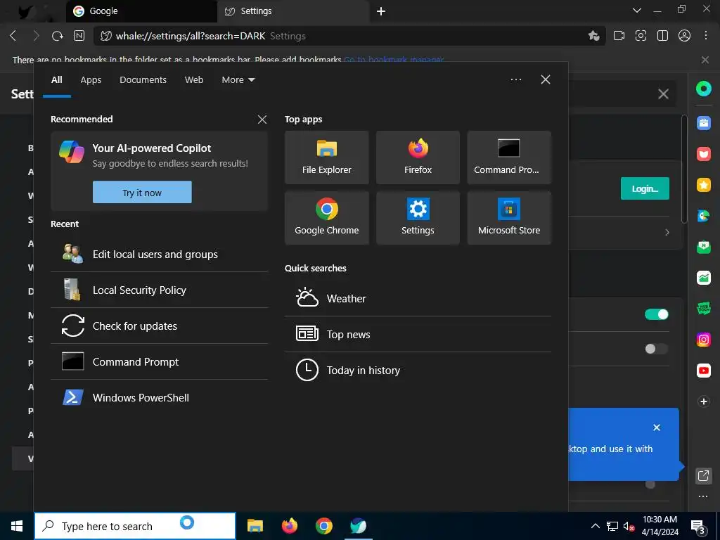
Task: Open search panel options ellipsis
Action: (x=516, y=79)
